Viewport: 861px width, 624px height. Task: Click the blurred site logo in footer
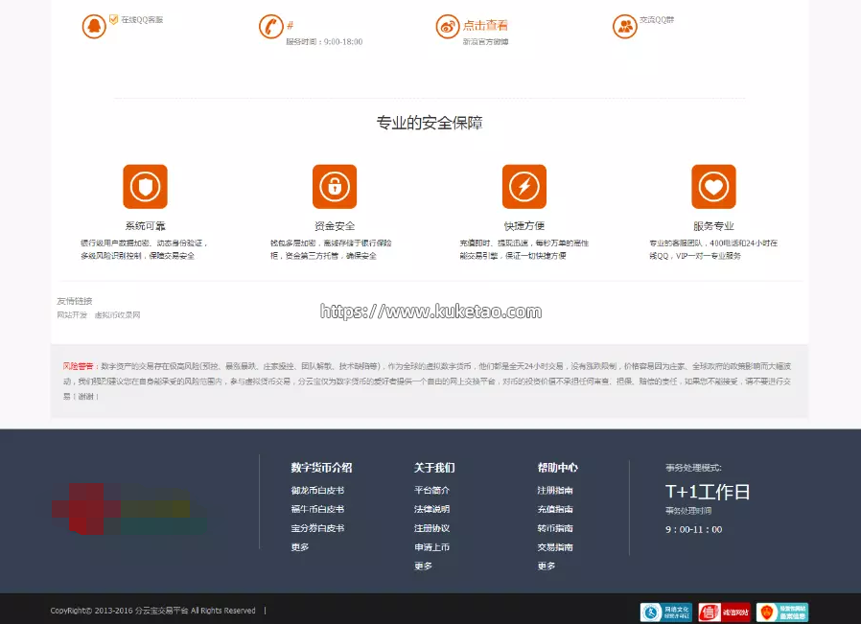(129, 509)
